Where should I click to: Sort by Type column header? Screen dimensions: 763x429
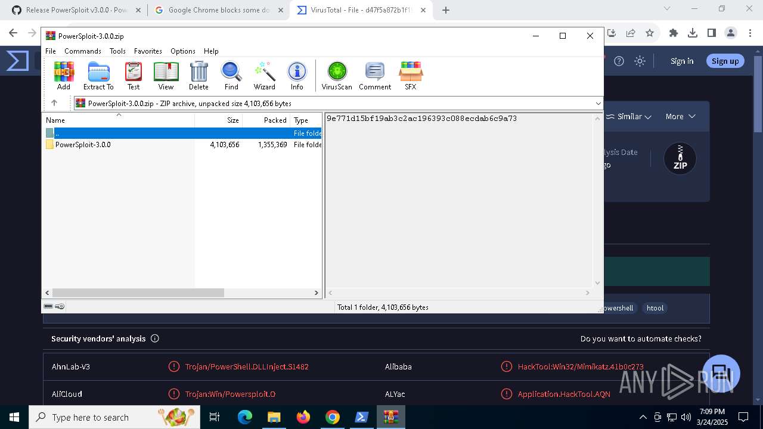pos(306,120)
